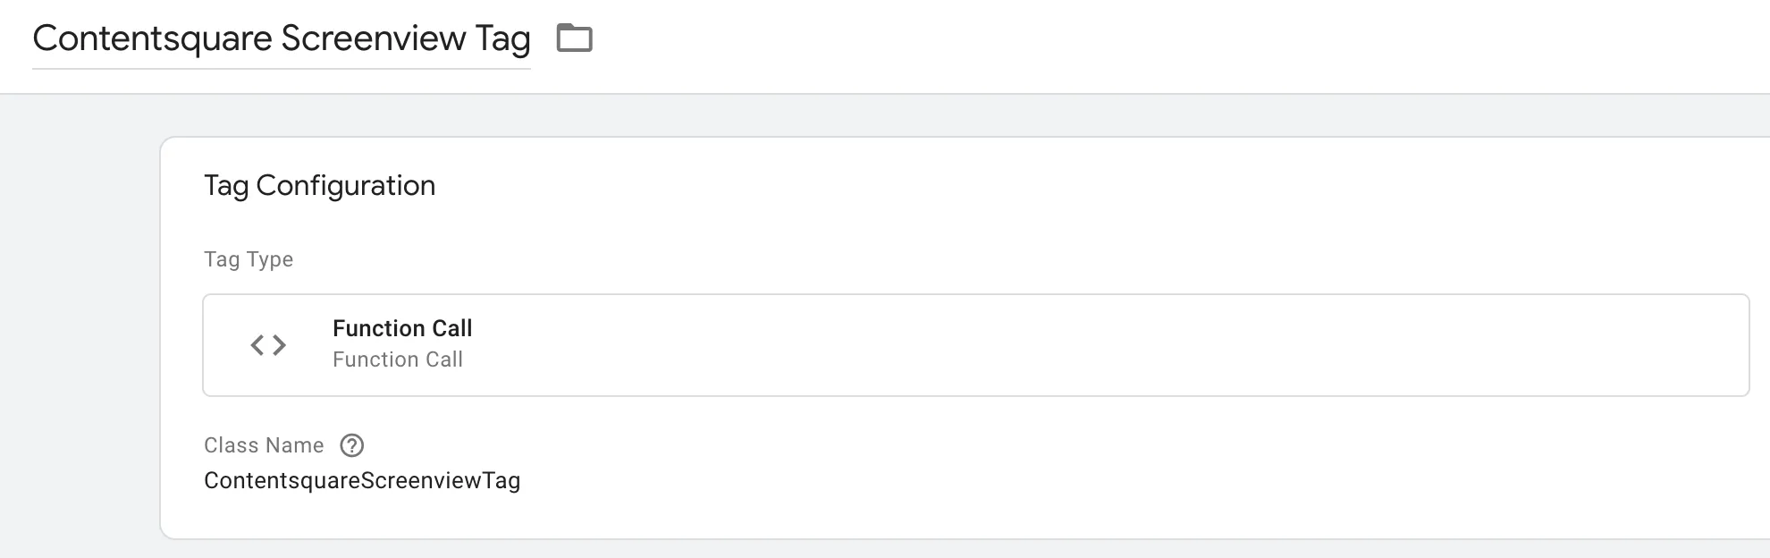The width and height of the screenshot is (1770, 558).
Task: Rename the Contentsquare Screenview Tag title field
Action: coord(281,39)
